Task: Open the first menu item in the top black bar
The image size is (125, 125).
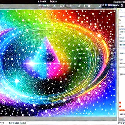Action: click(42, 1)
